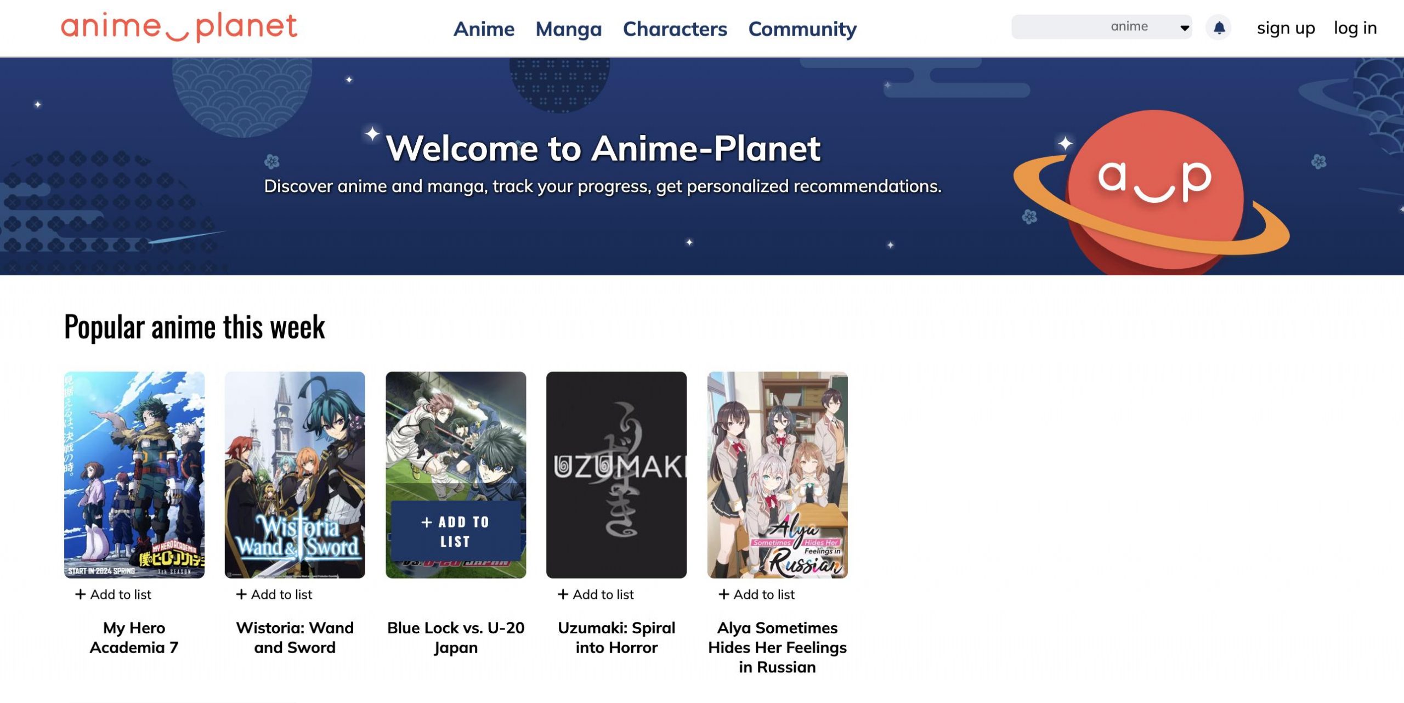The height and width of the screenshot is (703, 1404).
Task: Add Uzumaki: Spiral into Horror to list
Action: pos(596,594)
